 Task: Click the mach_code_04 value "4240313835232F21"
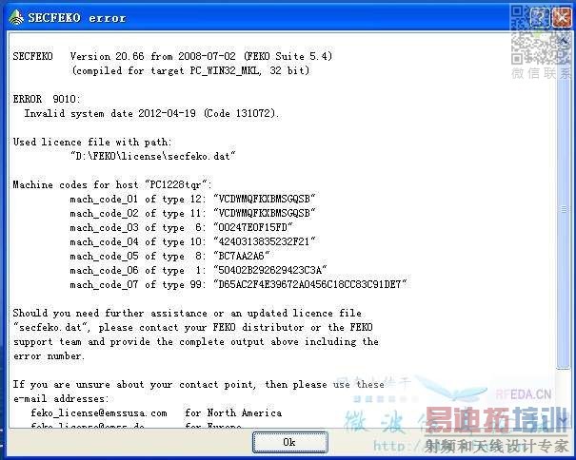(265, 241)
